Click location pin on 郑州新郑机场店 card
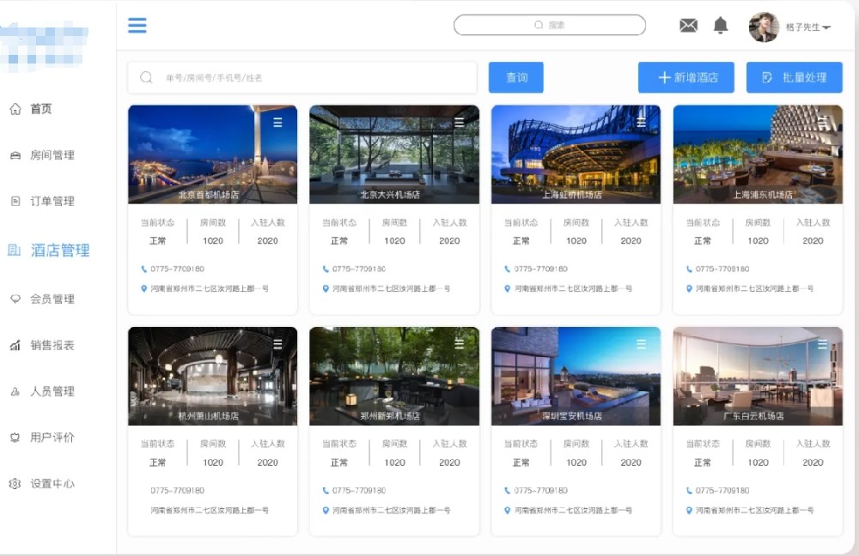The image size is (859, 556). coord(326,510)
